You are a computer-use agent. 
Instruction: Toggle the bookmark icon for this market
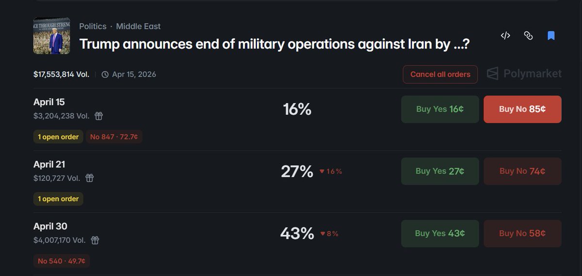551,35
